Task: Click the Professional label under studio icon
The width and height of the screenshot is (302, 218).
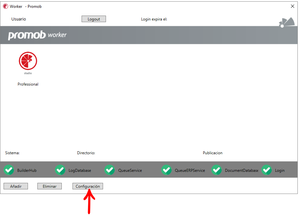Action: click(28, 84)
